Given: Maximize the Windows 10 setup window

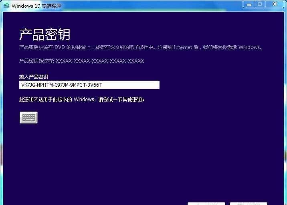Looking at the screenshot, I should (x=260, y=4).
